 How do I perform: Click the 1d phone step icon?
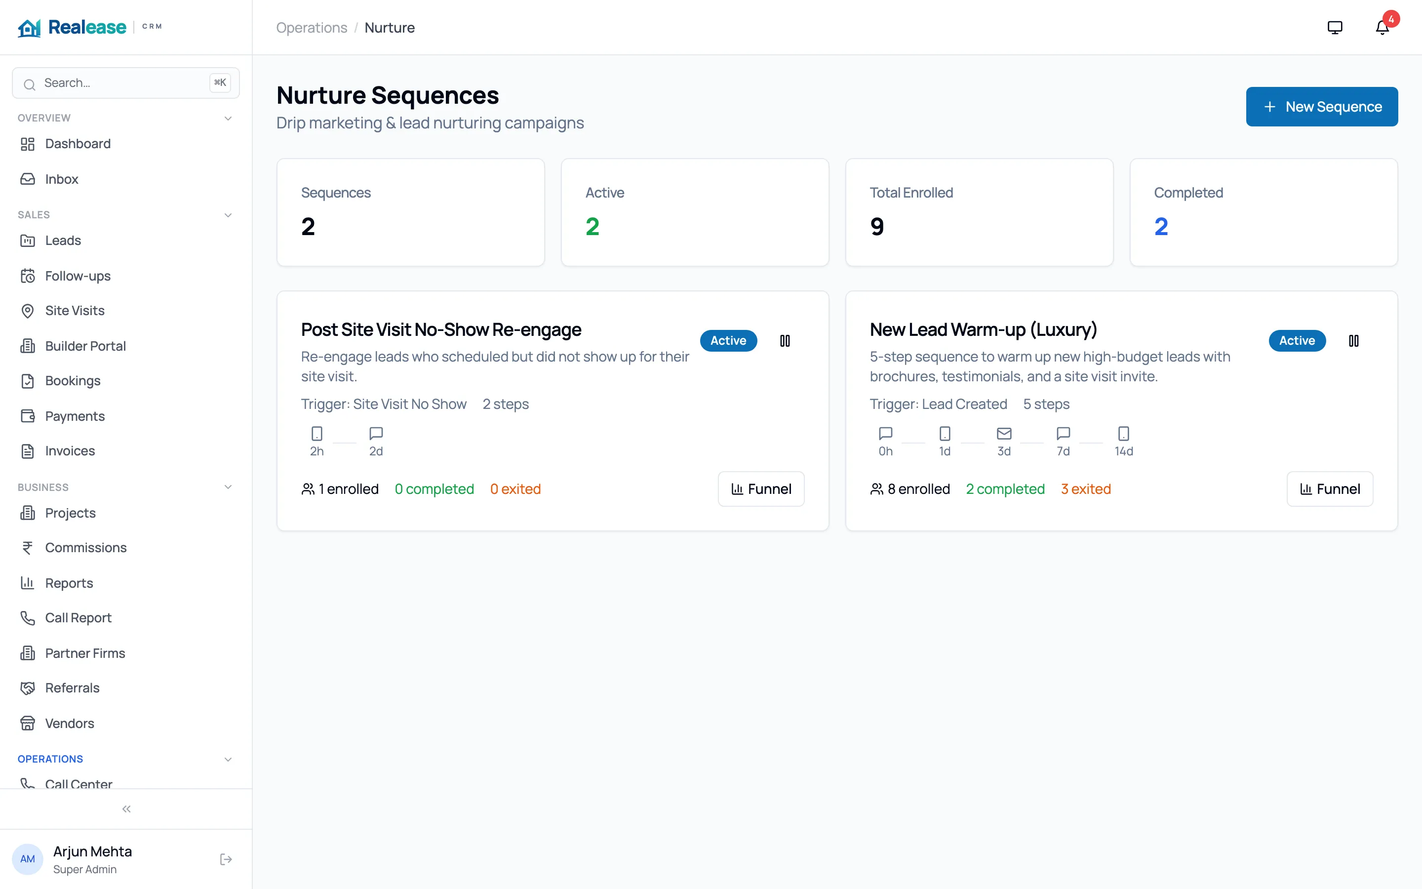[945, 434]
